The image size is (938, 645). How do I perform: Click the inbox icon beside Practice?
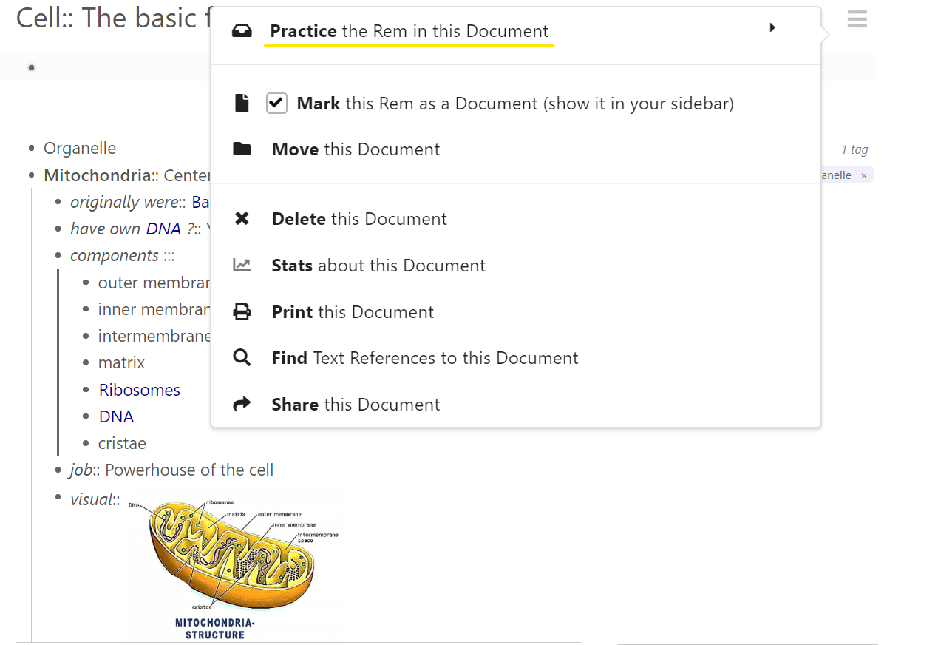[x=242, y=31]
